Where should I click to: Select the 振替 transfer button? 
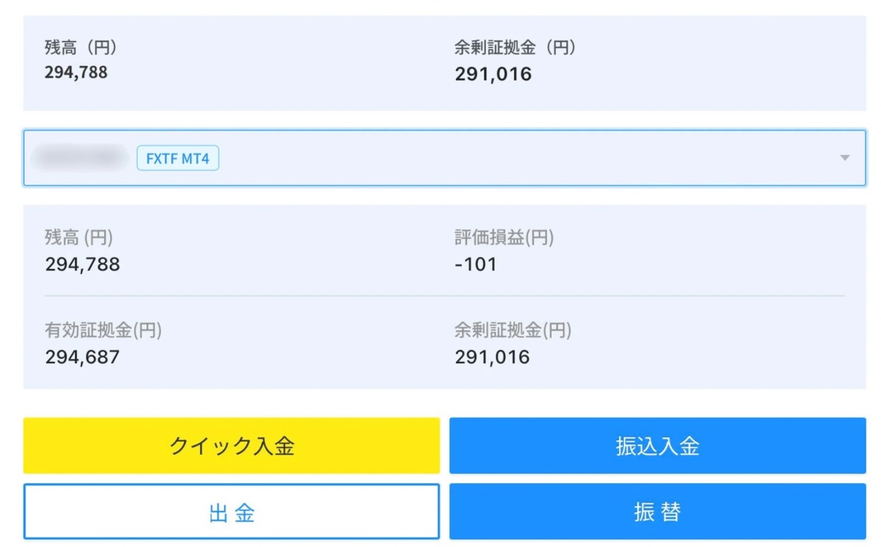pos(657,512)
